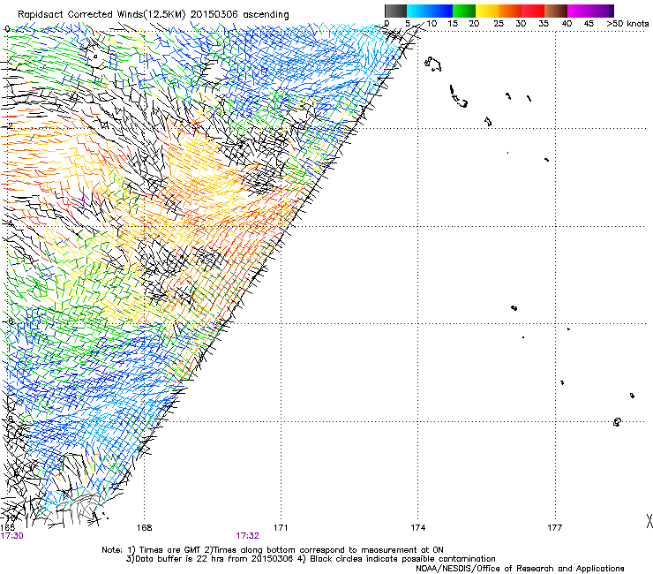The image size is (653, 574).
Task: Click the 'NOAA/NESDIS/Office of Research and Applications' credit
Action: click(x=520, y=569)
